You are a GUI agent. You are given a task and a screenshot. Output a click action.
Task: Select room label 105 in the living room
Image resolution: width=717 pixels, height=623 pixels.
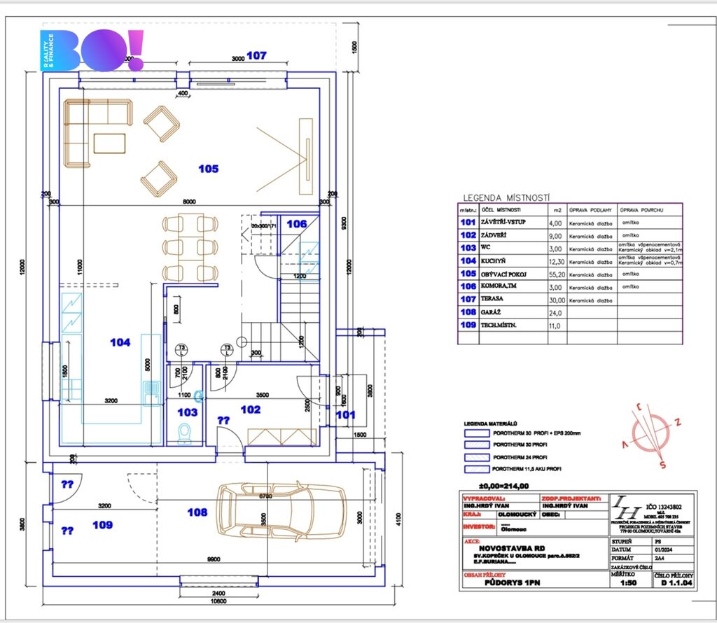coord(208,169)
